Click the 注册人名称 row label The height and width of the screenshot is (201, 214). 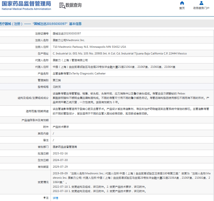(x=42, y=40)
